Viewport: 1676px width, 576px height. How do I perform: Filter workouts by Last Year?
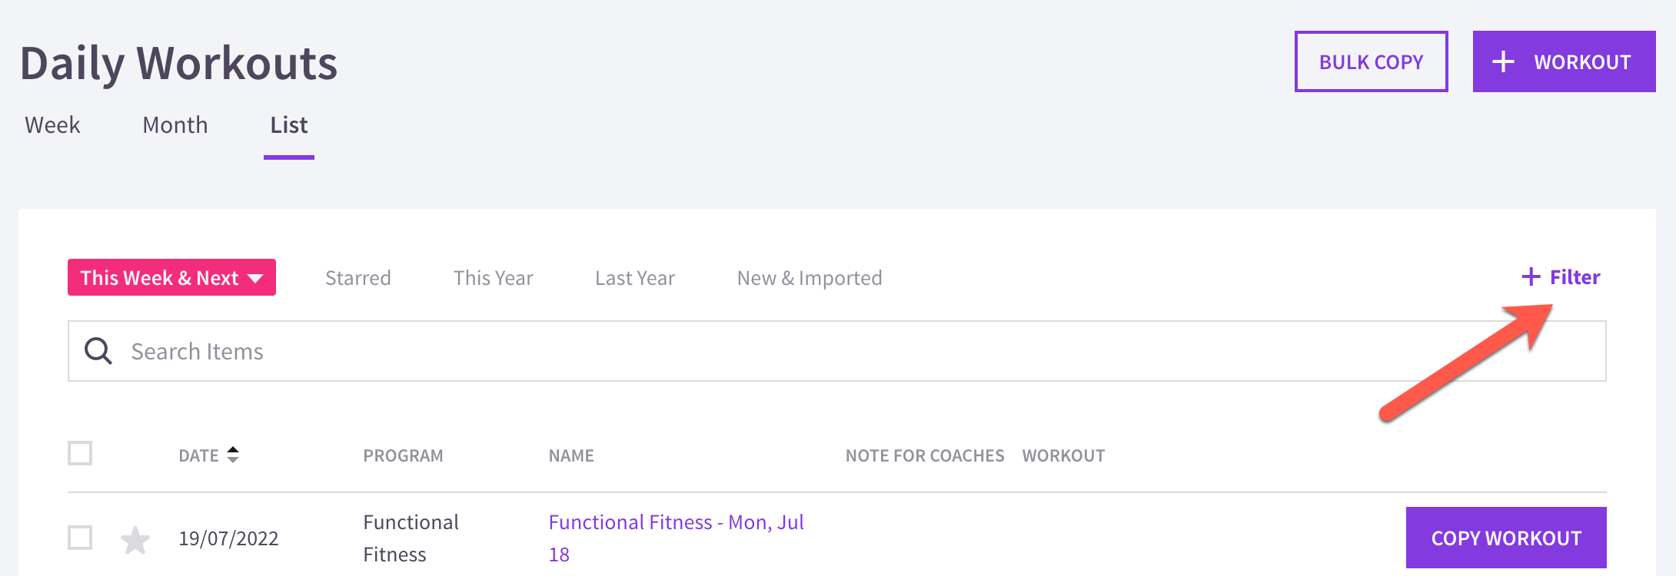pos(635,277)
